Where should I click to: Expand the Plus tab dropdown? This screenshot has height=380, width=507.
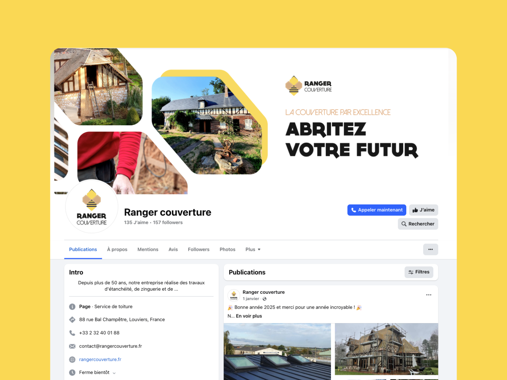coord(253,249)
